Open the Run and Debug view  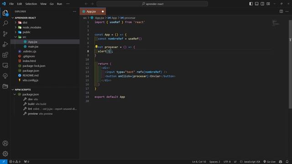coord(5,44)
